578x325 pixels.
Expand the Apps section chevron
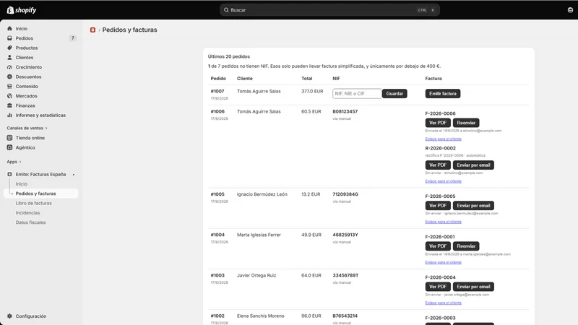20,162
